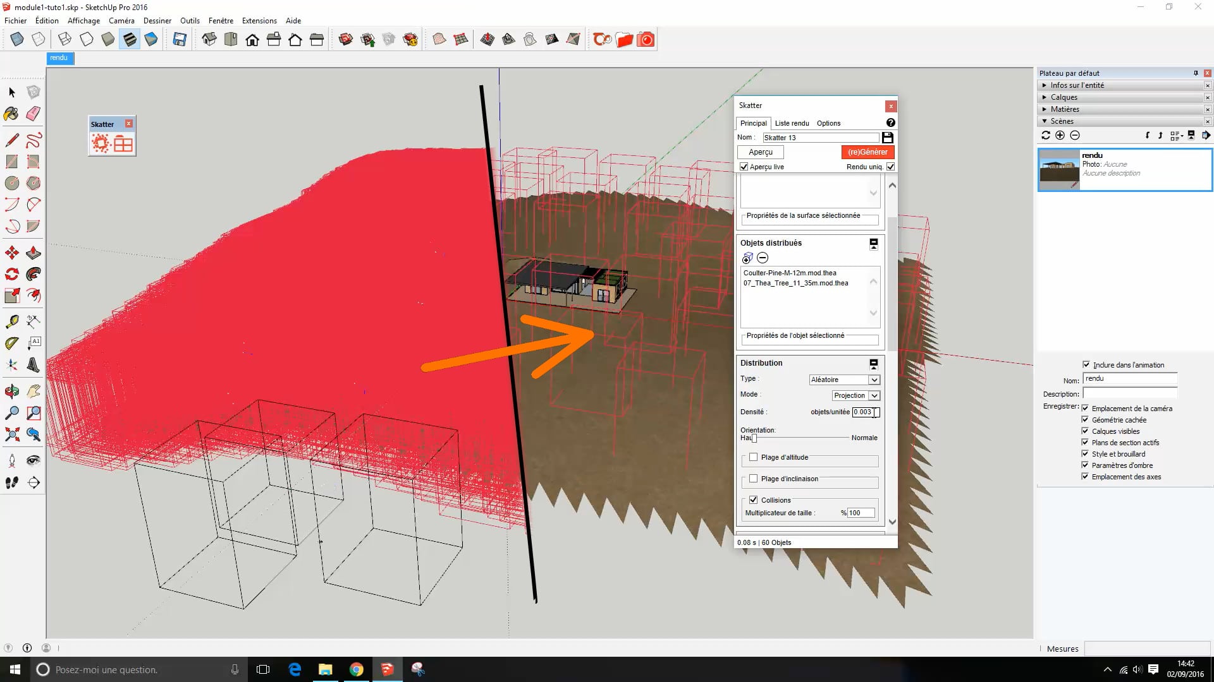
Task: Enable the Plage d'inclinaison checkbox
Action: pos(753,479)
